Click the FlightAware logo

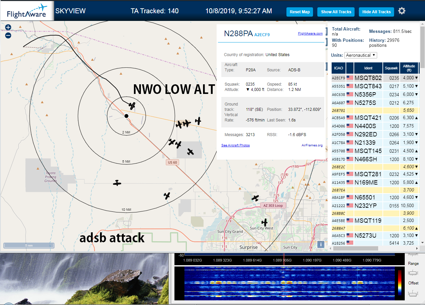(x=27, y=11)
